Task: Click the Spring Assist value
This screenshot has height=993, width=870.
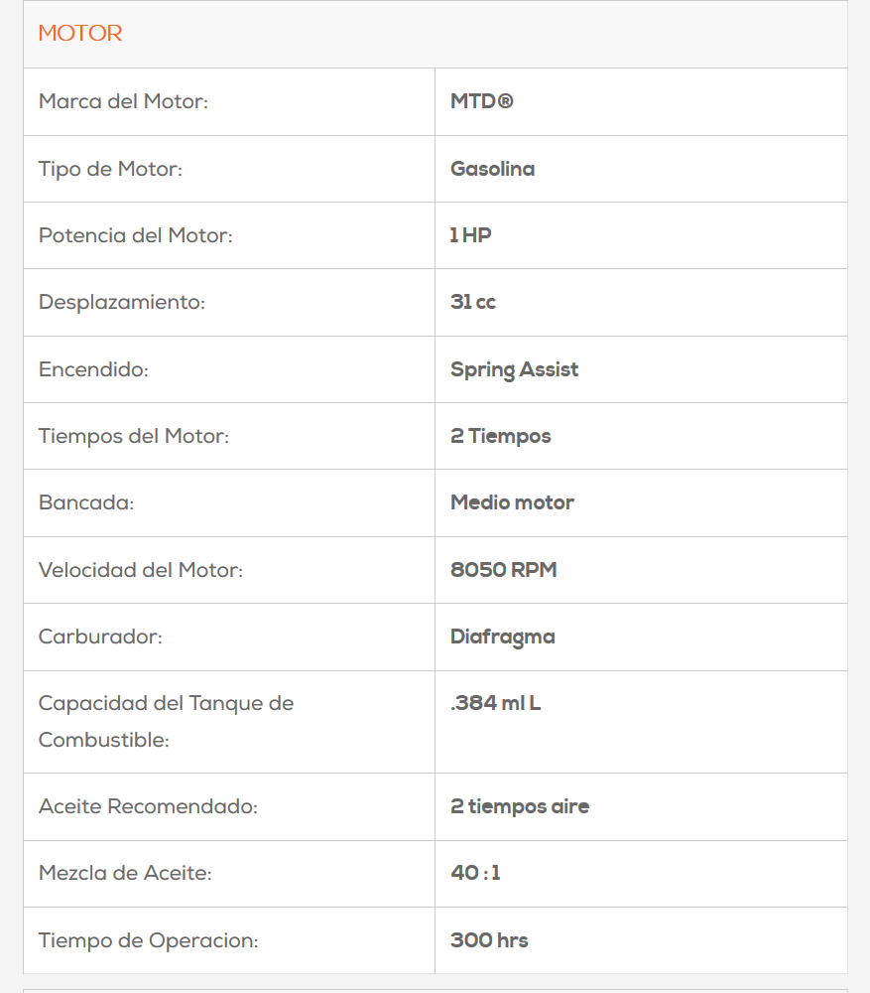Action: pos(514,369)
